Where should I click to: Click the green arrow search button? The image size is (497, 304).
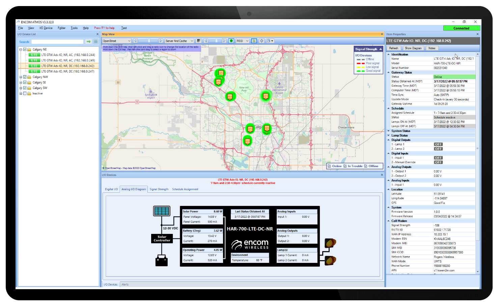pos(88,41)
